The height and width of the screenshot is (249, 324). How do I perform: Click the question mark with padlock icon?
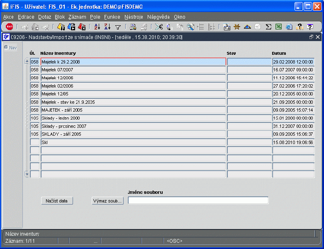tap(300, 27)
